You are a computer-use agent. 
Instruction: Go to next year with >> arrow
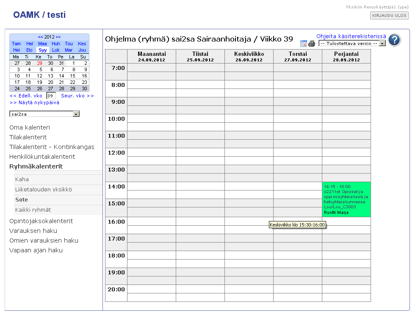(x=58, y=37)
